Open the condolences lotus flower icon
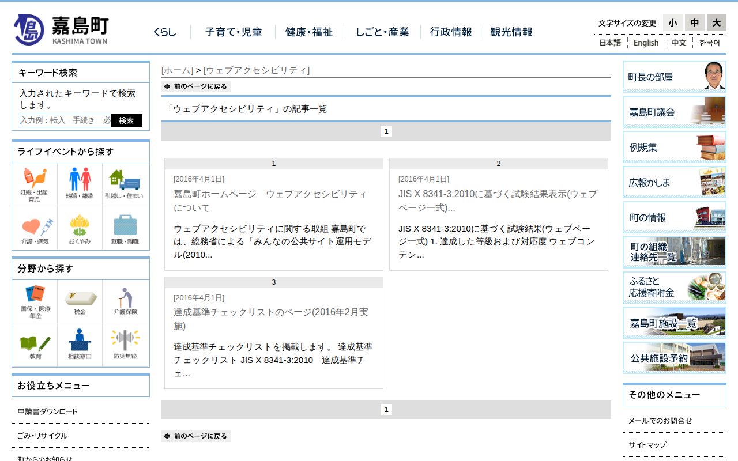 tap(80, 229)
